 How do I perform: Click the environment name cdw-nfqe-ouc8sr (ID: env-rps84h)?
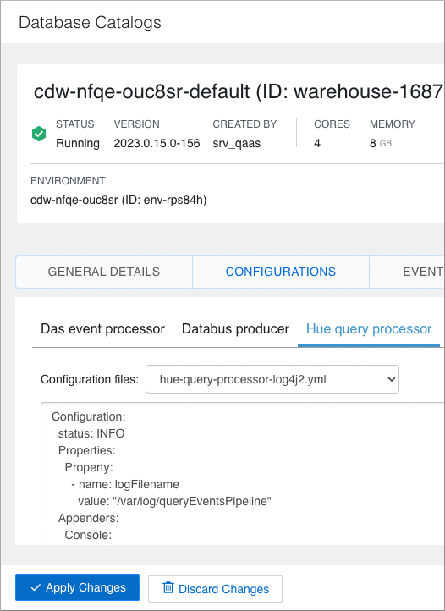[118, 200]
